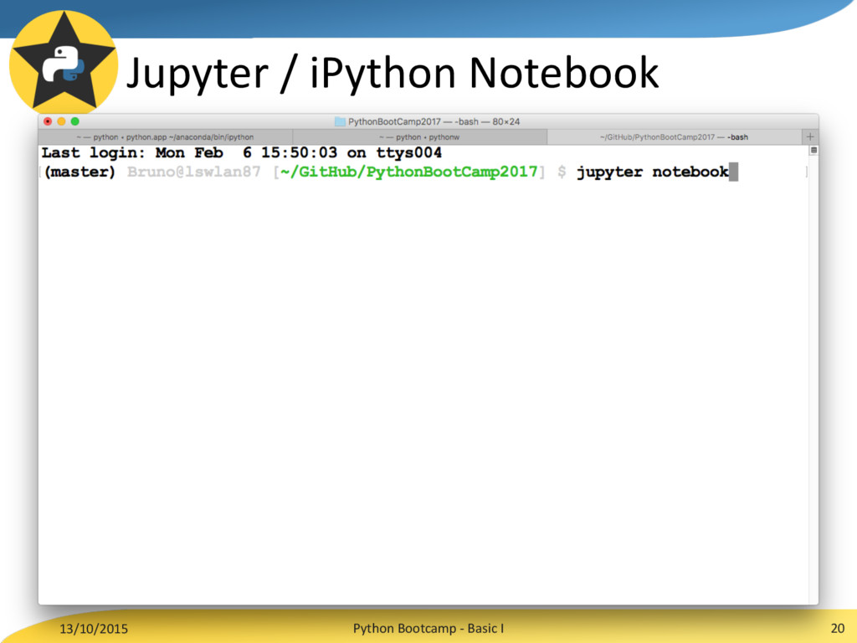Add a new terminal tab with plus button
The height and width of the screenshot is (643, 857).
(810, 136)
